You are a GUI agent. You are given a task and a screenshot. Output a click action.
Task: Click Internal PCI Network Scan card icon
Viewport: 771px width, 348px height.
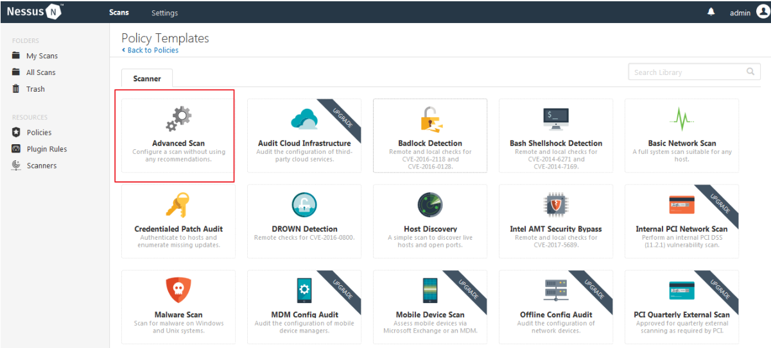[681, 205]
